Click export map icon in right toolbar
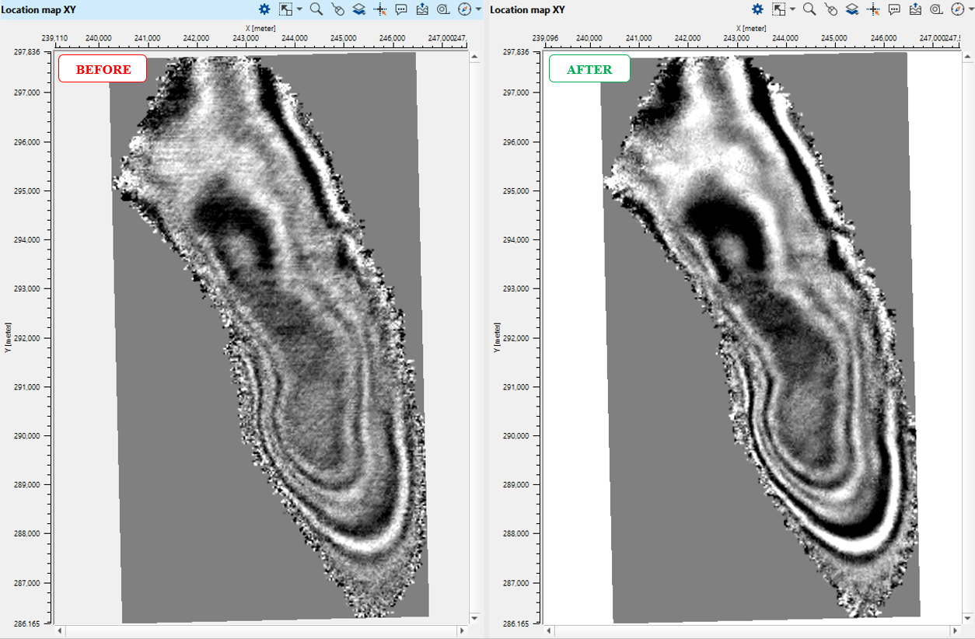The image size is (975, 639). pyautogui.click(x=915, y=9)
